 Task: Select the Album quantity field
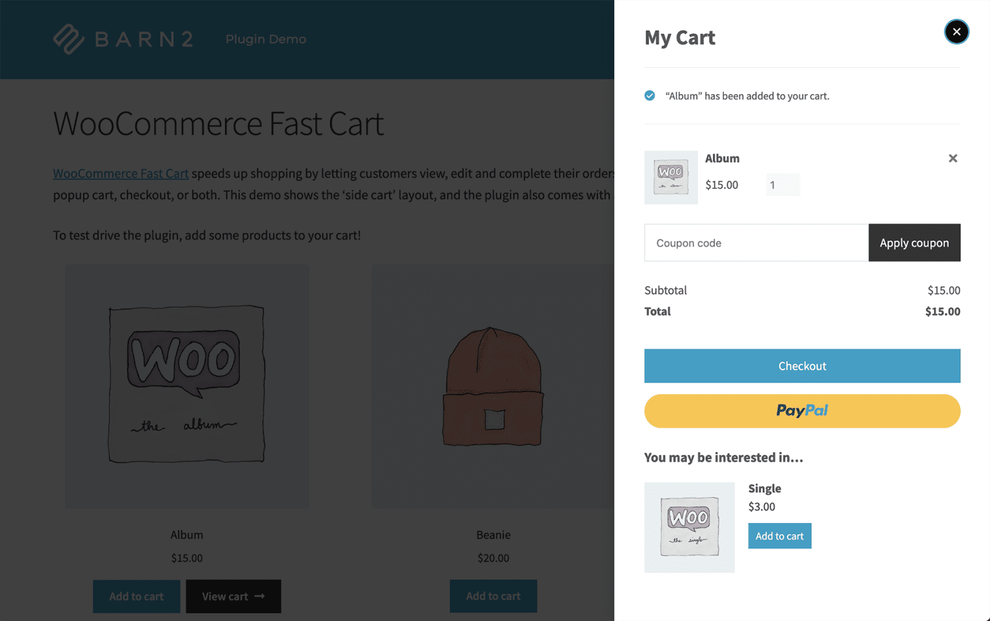(x=782, y=184)
